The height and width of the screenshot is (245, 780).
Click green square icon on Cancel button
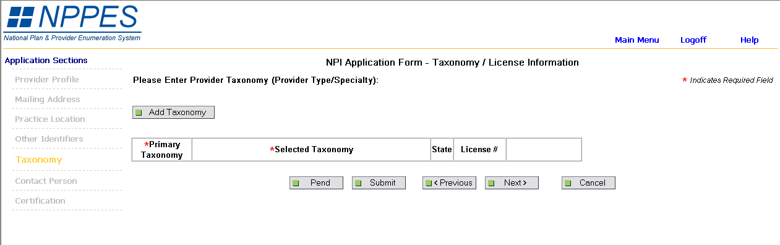[x=568, y=183]
